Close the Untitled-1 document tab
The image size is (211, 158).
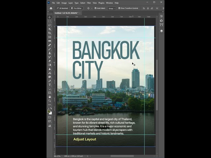pyautogui.click(x=80, y=13)
